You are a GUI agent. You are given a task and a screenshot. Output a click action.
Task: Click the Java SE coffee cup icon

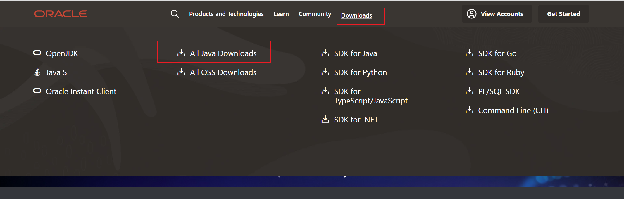click(x=37, y=72)
